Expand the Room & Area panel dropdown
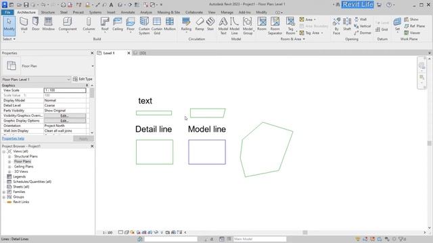This screenshot has width=433, height=243. [x=293, y=39]
